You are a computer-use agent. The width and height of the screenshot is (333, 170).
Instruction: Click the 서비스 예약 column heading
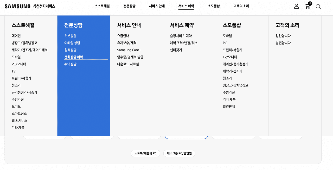coord(182,25)
